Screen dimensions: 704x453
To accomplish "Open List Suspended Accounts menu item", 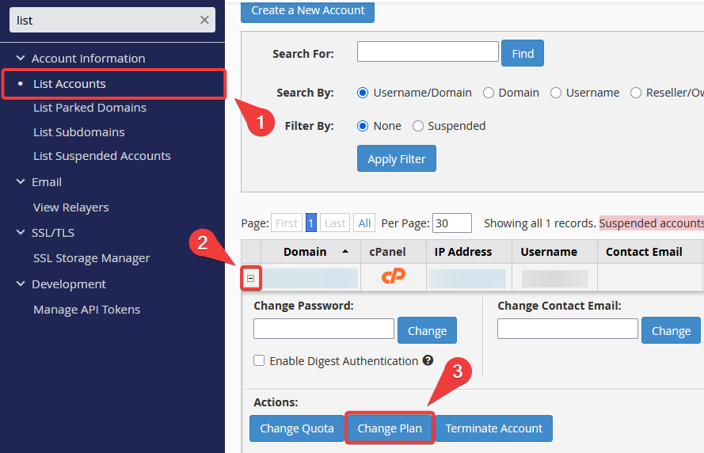I will pyautogui.click(x=101, y=156).
